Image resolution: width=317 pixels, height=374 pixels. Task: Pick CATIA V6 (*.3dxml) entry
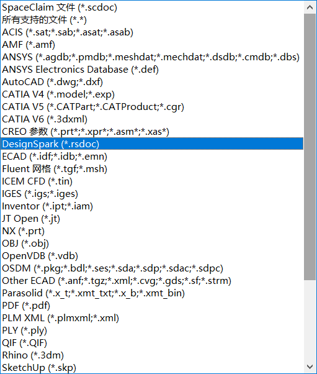tap(152, 119)
